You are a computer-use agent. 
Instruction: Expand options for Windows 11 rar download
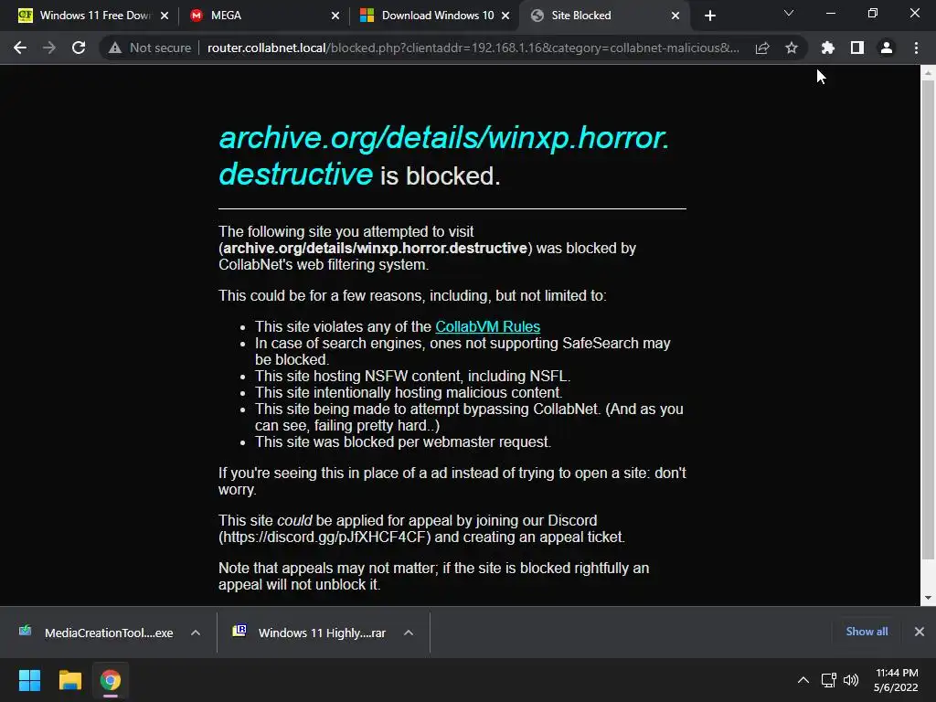click(409, 633)
